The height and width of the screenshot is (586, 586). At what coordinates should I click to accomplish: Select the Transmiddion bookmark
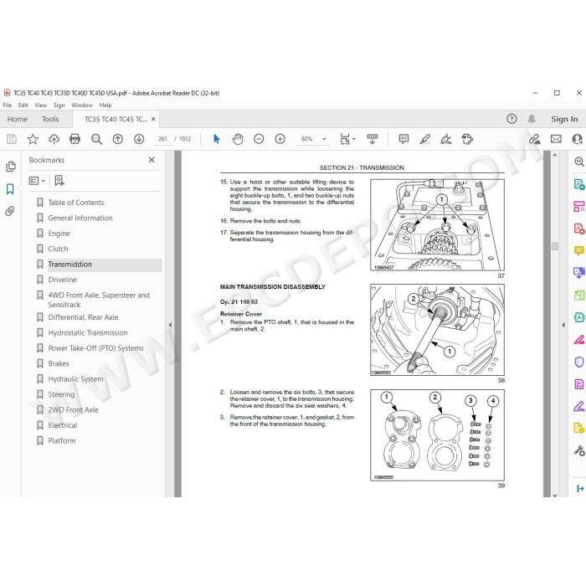69,264
